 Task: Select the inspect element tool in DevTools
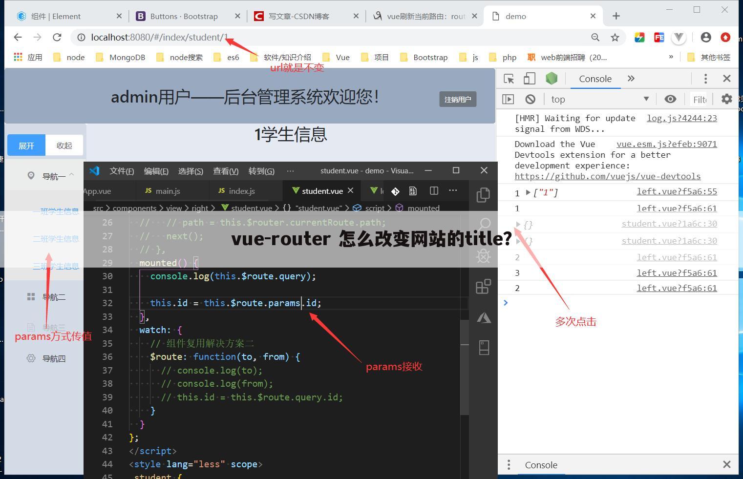coord(508,78)
